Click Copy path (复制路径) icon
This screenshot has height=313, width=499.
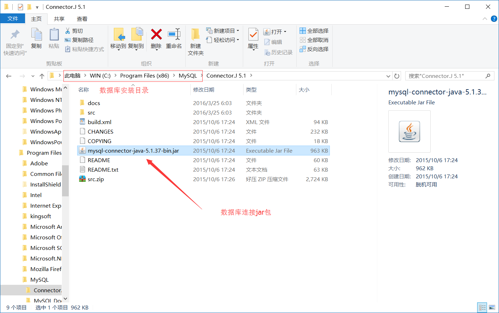pyautogui.click(x=68, y=40)
